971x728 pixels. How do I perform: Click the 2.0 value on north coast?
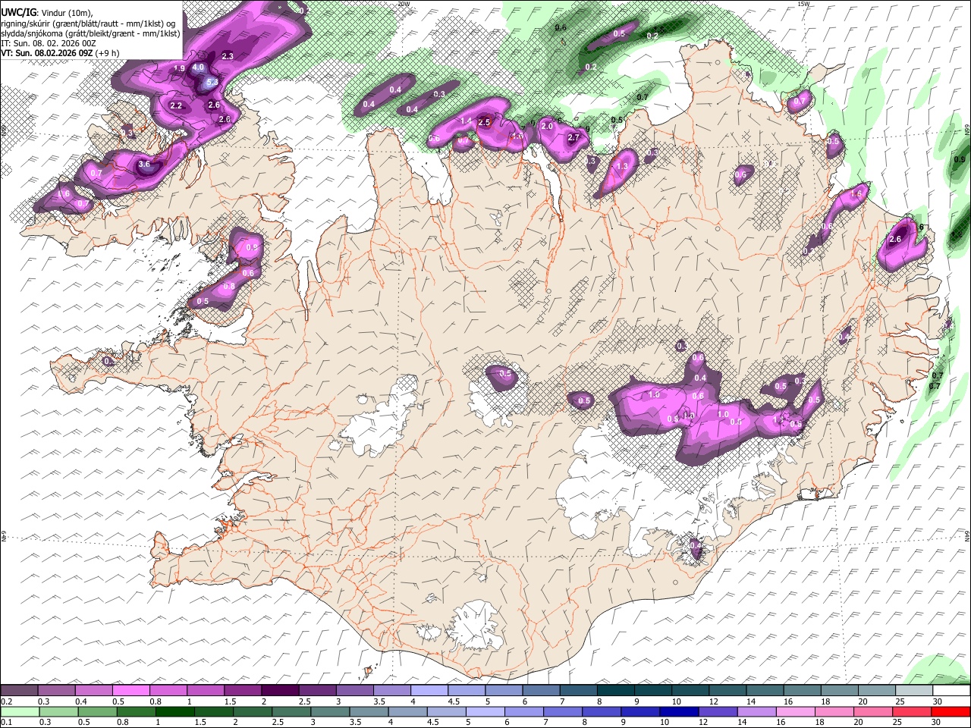click(548, 127)
